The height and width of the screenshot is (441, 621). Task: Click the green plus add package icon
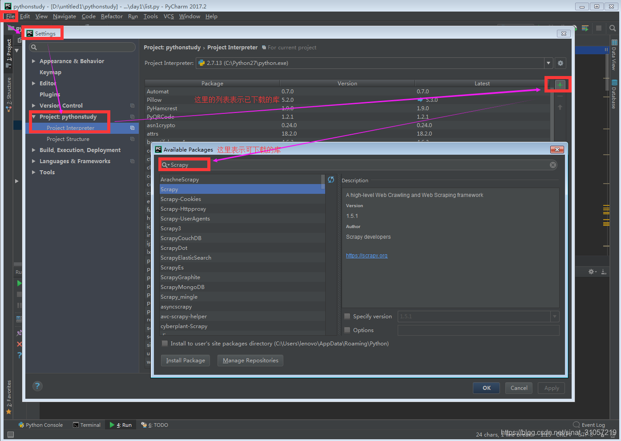(x=560, y=84)
